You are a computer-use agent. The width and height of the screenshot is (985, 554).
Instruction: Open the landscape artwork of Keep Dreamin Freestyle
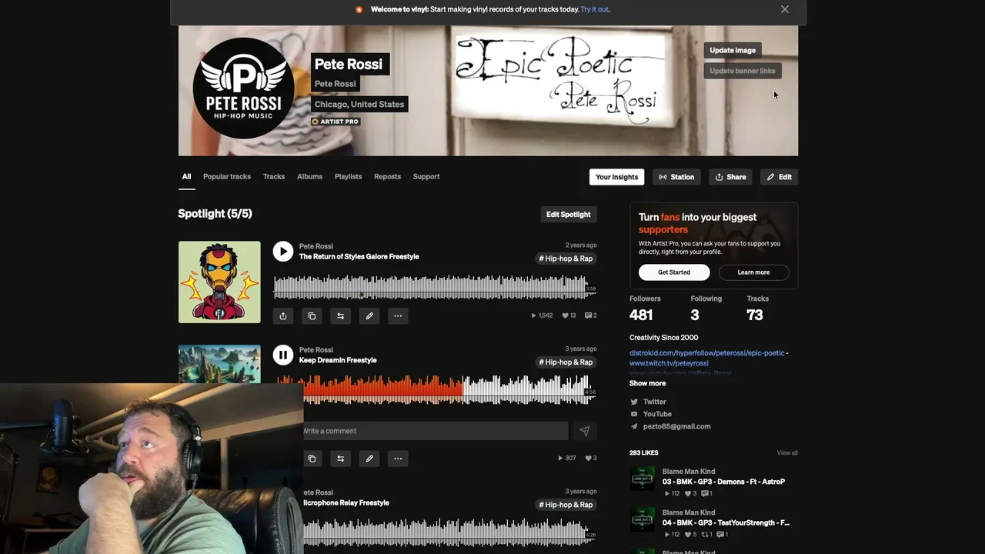(219, 363)
